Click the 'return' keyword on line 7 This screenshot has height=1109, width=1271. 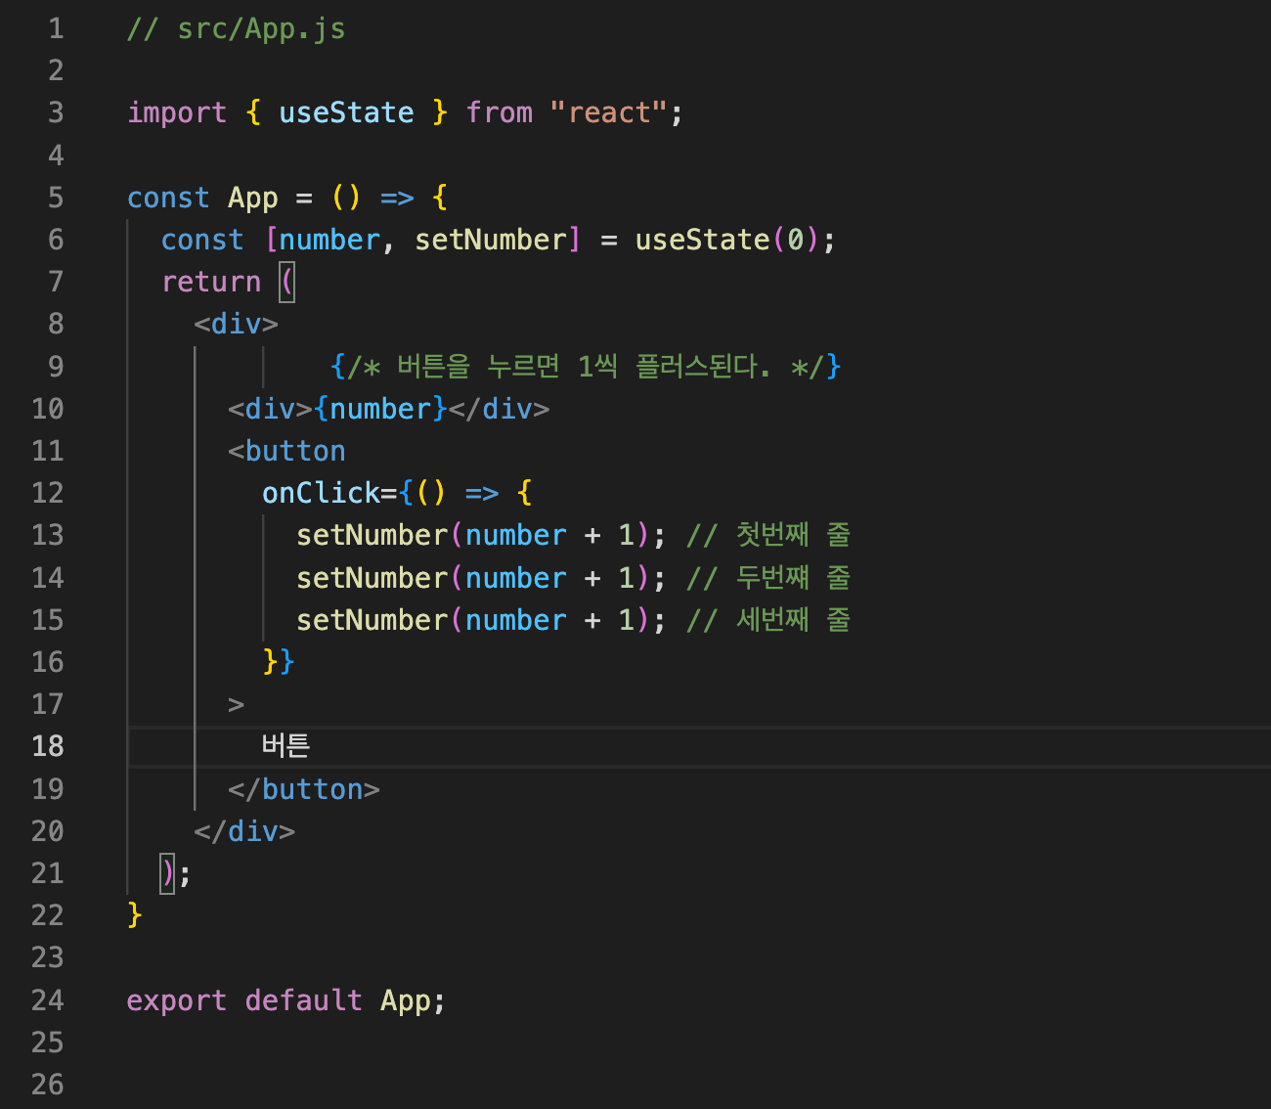click(211, 283)
